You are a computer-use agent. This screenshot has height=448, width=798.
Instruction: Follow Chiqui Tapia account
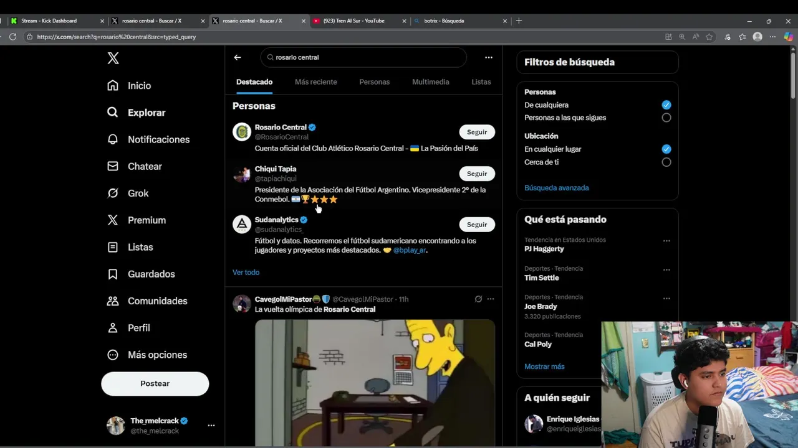click(x=477, y=174)
